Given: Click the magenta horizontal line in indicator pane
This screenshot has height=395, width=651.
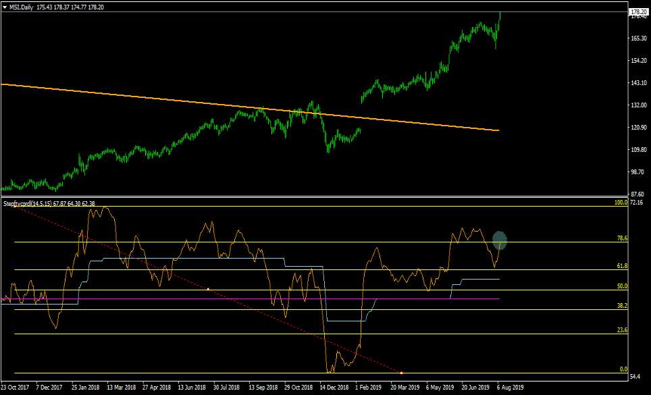Looking at the screenshot, I should 203,298.
